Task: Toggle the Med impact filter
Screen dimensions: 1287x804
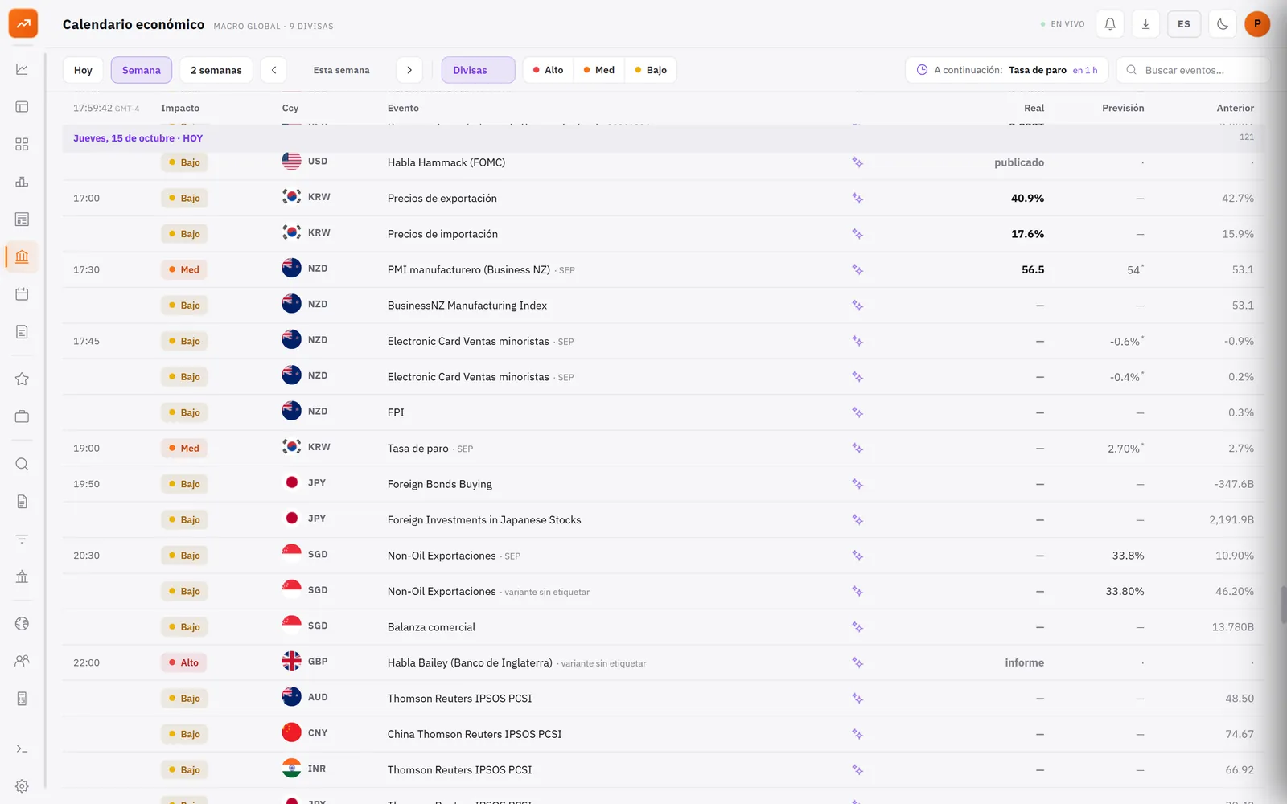Action: [599, 70]
